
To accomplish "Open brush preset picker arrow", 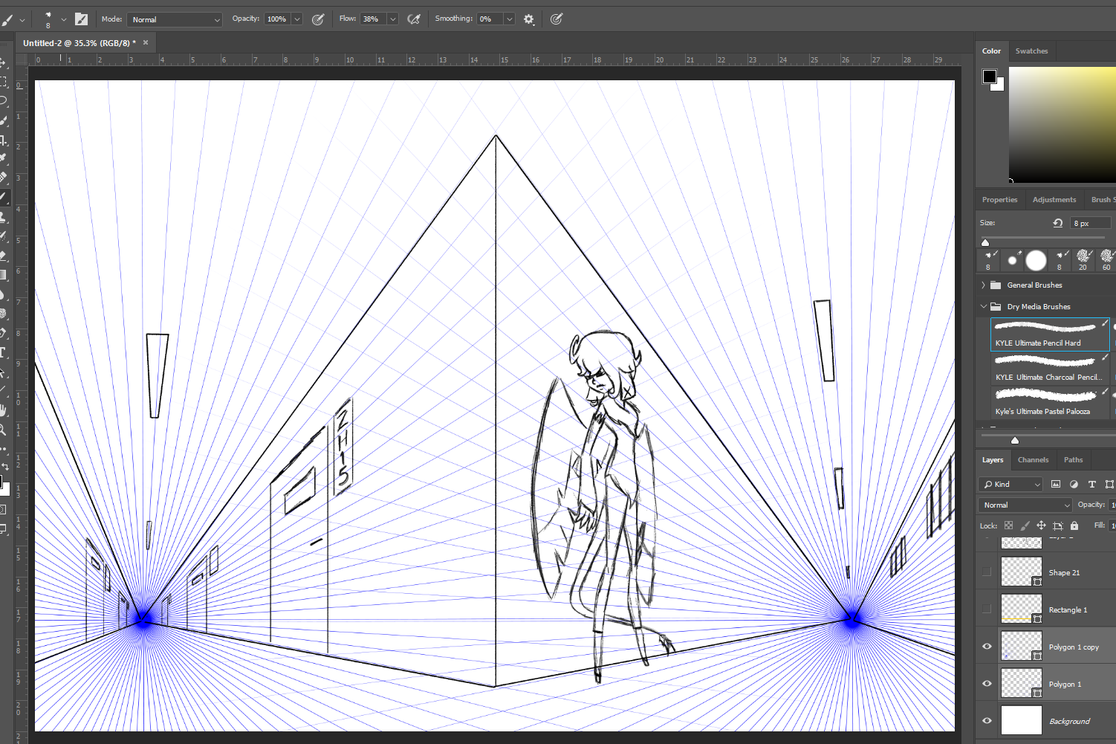I will pos(63,19).
